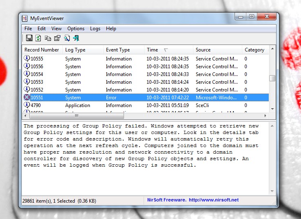Open the http://www.nirsoft.net link
The width and height of the screenshot is (301, 219).
click(x=214, y=200)
